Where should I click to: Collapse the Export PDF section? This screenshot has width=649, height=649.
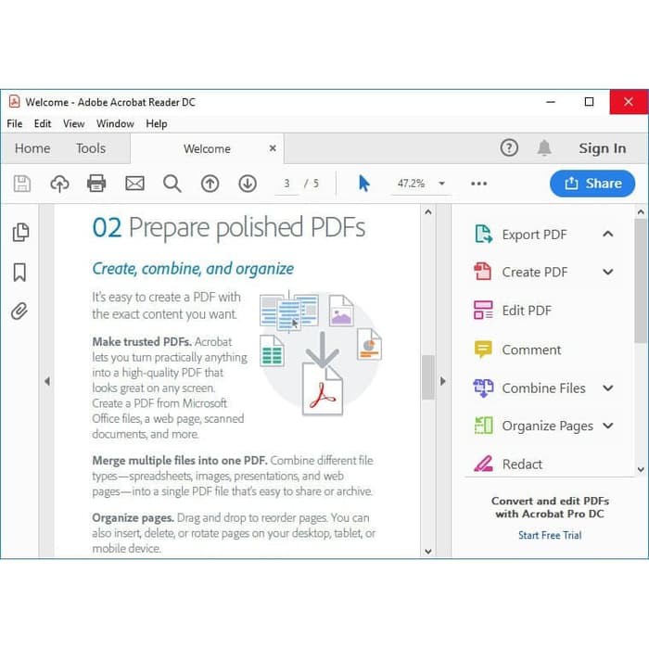(x=608, y=234)
